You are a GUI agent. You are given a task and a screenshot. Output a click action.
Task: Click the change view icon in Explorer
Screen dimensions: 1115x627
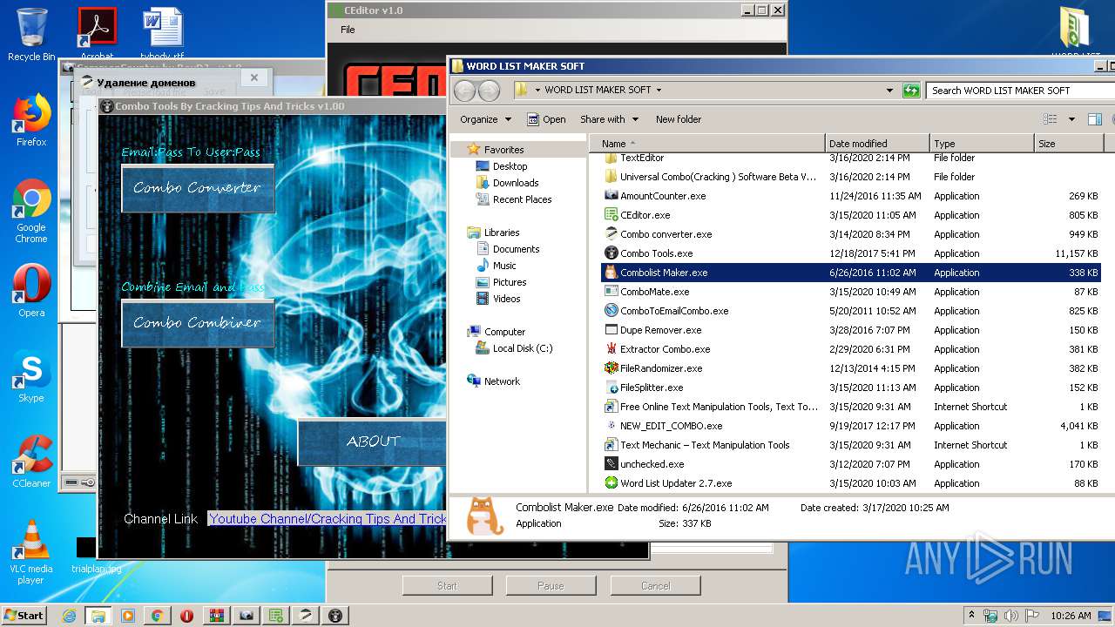[1051, 119]
